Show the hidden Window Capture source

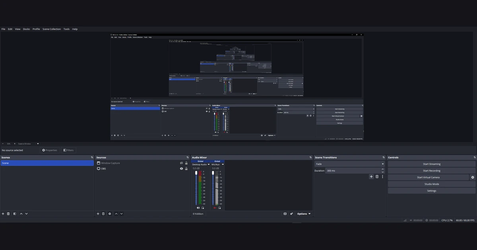181,163
